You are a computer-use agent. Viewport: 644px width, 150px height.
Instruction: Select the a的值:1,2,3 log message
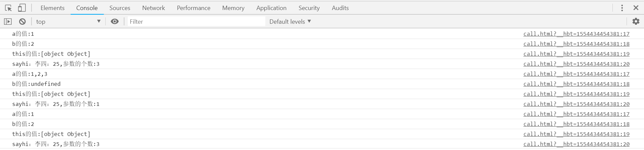pyautogui.click(x=30, y=74)
